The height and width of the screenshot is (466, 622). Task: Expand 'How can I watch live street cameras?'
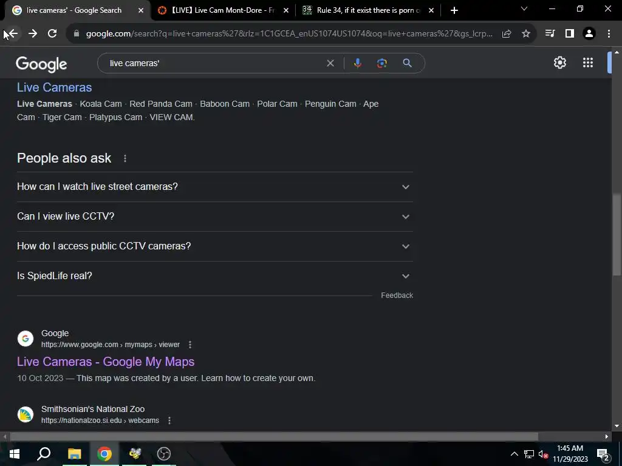pyautogui.click(x=214, y=187)
